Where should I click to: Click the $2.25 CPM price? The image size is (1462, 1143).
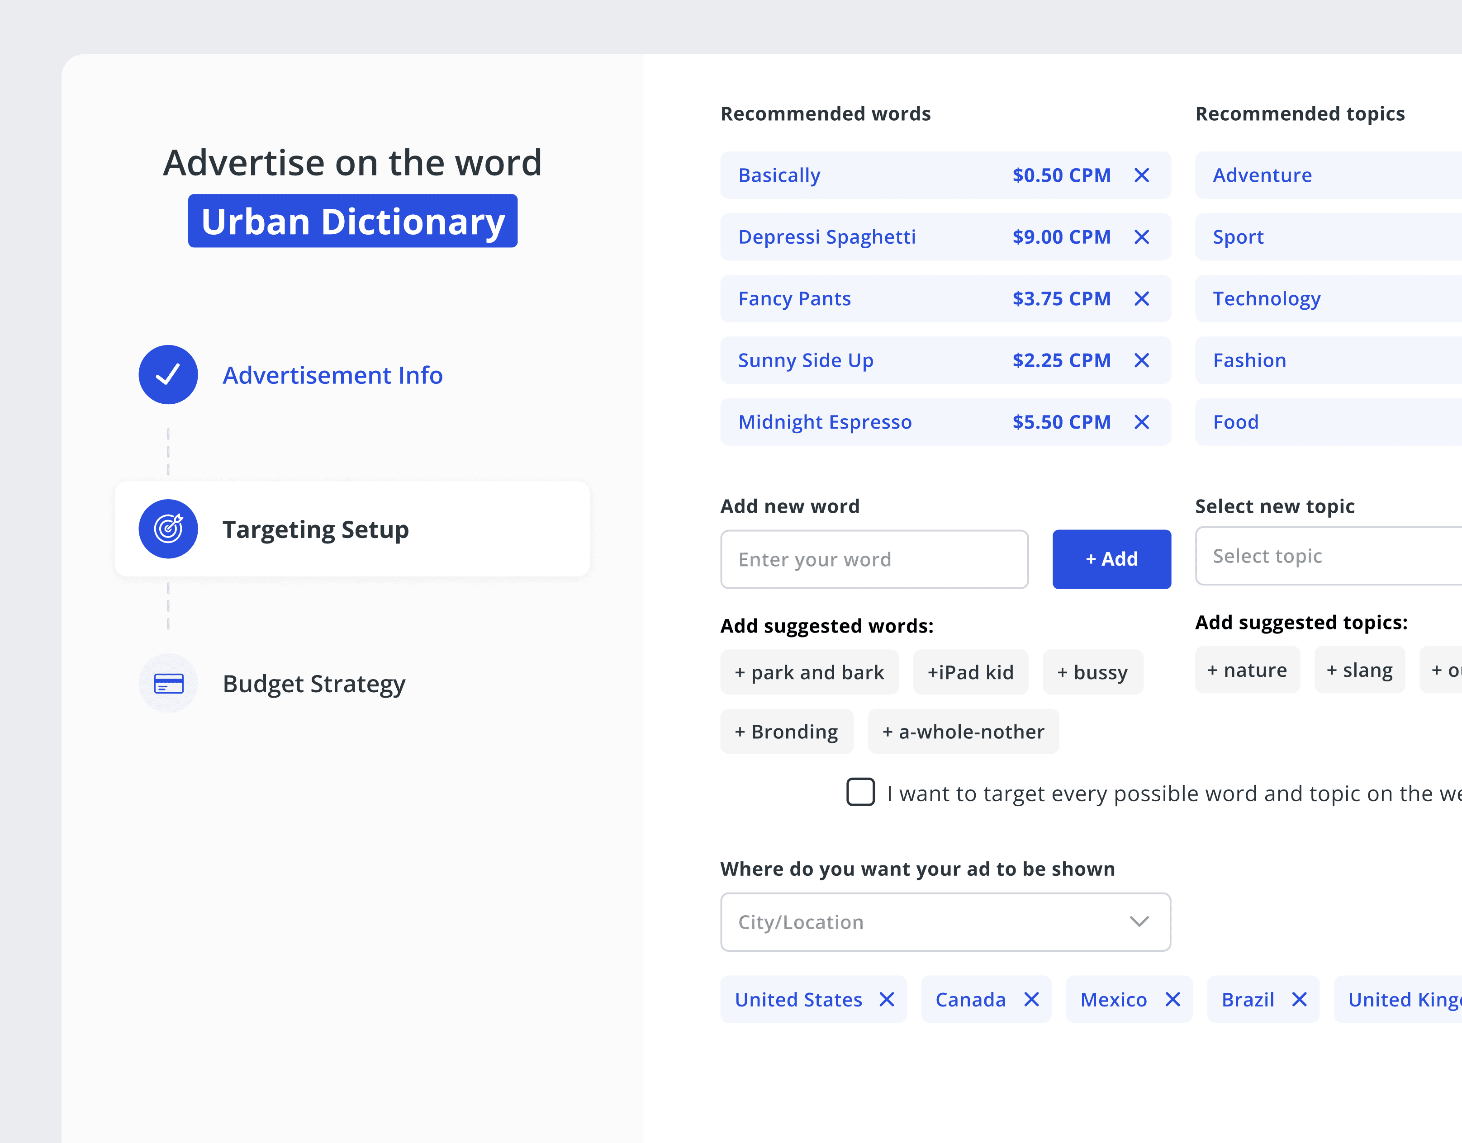1062,360
